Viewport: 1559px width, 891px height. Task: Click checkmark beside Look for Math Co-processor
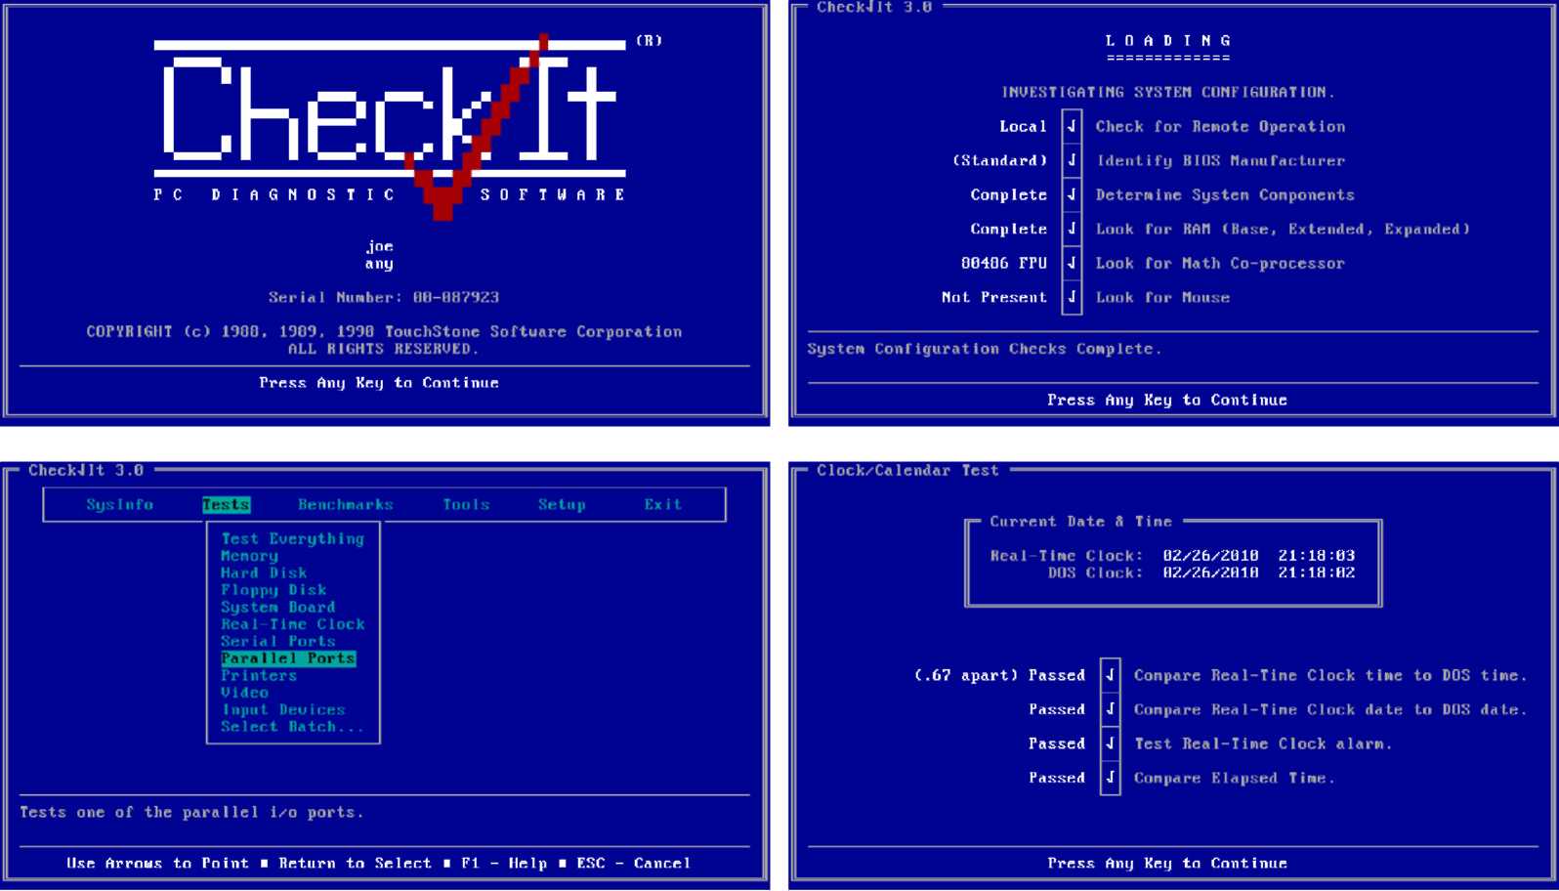pyautogui.click(x=1072, y=263)
